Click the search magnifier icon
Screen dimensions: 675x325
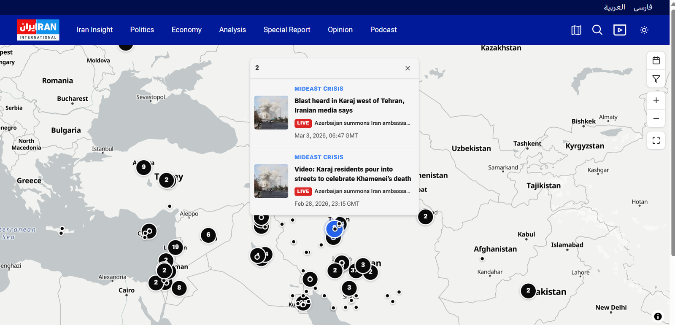click(x=597, y=30)
